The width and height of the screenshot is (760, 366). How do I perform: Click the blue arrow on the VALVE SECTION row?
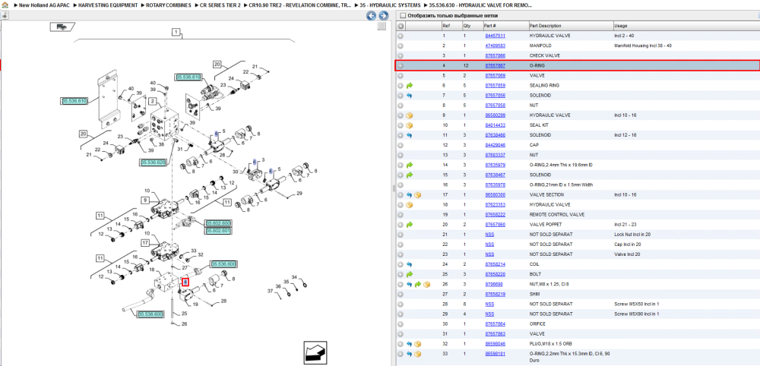tap(410, 194)
